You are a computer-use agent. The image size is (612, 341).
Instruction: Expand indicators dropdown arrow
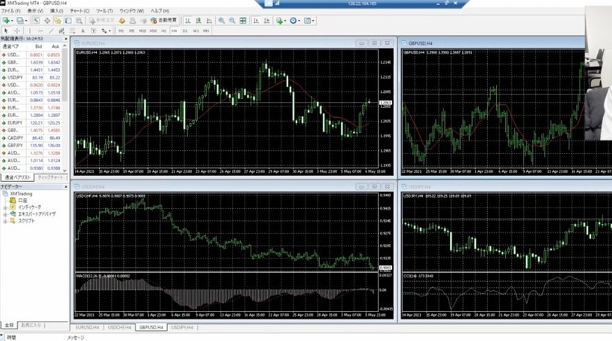(x=285, y=21)
